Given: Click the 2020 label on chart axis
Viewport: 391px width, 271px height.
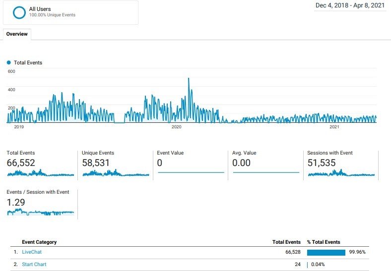Looking at the screenshot, I should 176,127.
